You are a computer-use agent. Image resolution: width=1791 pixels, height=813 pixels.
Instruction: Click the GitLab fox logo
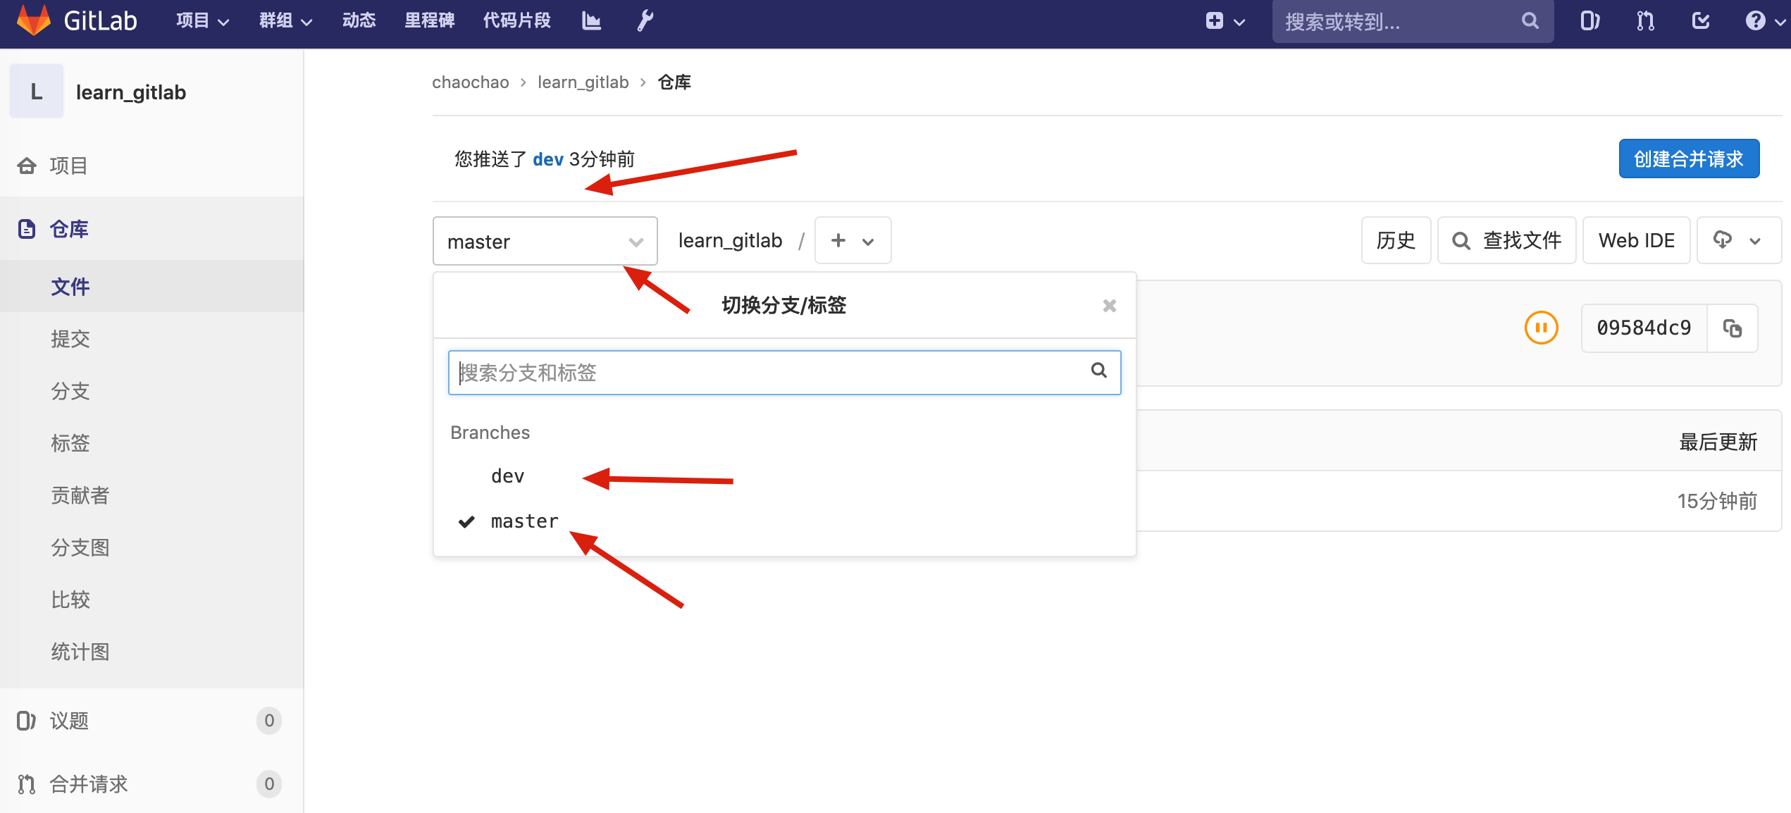pos(33,20)
